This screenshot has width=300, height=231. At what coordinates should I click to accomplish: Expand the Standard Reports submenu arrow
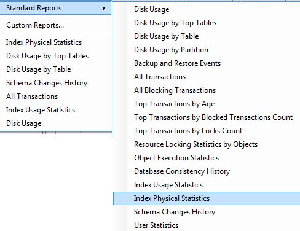104,8
